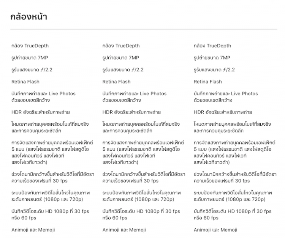Select Animoji และ Memoji in the middle column
Viewport: 285px width, 238px height.
click(x=124, y=230)
